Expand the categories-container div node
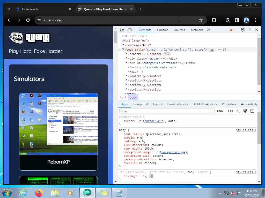Image resolution: width=265 pixels, height=198 pixels. (126, 62)
